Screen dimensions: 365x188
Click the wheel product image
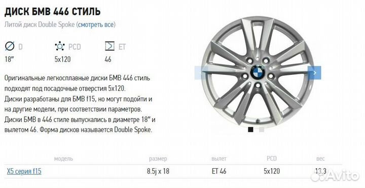point(258,72)
